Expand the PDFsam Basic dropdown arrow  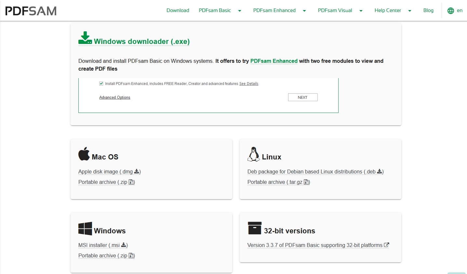tap(240, 11)
